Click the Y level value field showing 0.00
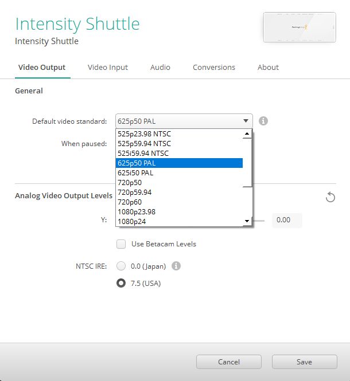Screen dimensions: 350x381 click(286, 220)
